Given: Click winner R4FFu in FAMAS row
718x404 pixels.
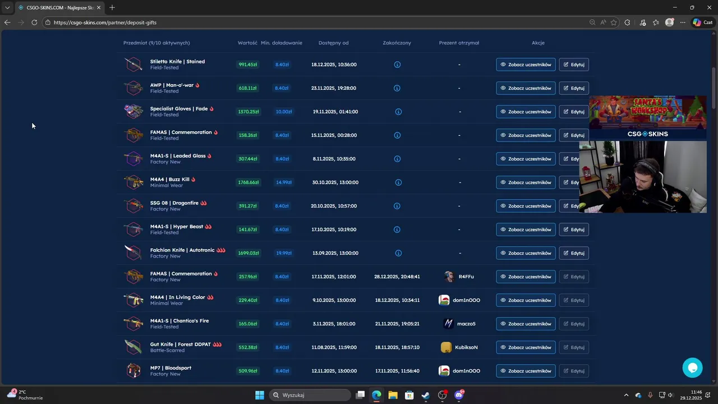Looking at the screenshot, I should tap(459, 277).
